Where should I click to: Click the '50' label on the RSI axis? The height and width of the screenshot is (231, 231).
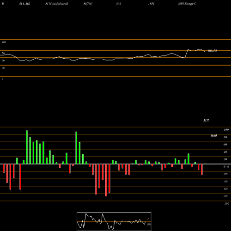pyautogui.click(x=3, y=61)
